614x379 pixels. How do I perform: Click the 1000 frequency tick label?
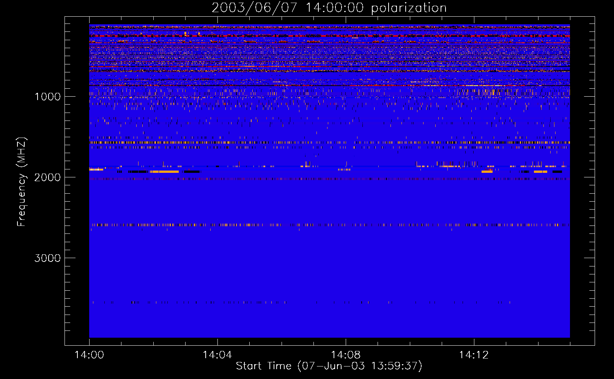pos(47,97)
